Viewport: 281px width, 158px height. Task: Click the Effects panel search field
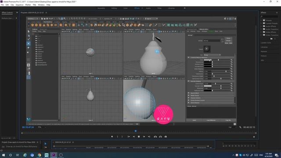(270, 16)
